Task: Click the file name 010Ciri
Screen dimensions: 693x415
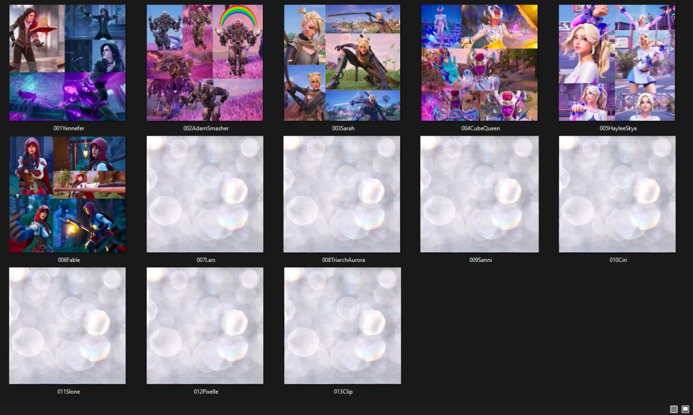Action: click(618, 260)
